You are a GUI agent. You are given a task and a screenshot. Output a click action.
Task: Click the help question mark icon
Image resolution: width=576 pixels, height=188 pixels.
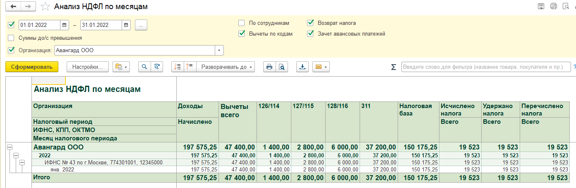click(574, 67)
